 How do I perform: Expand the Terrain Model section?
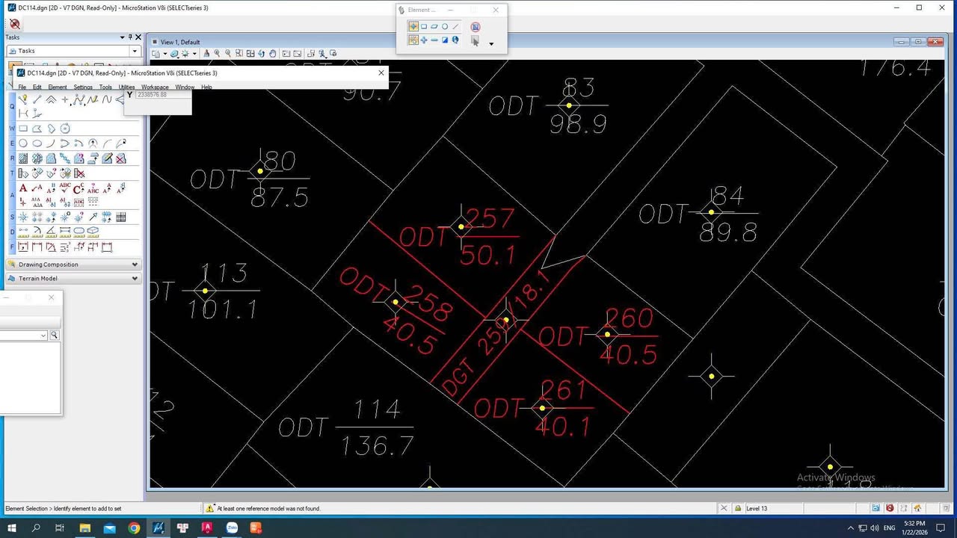[135, 279]
